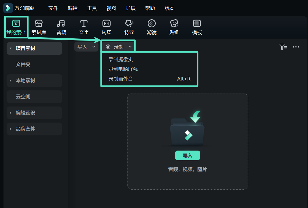Viewport: 308px width, 208px height.
Task: Open the 贴纸 stickers panel
Action: [x=174, y=27]
